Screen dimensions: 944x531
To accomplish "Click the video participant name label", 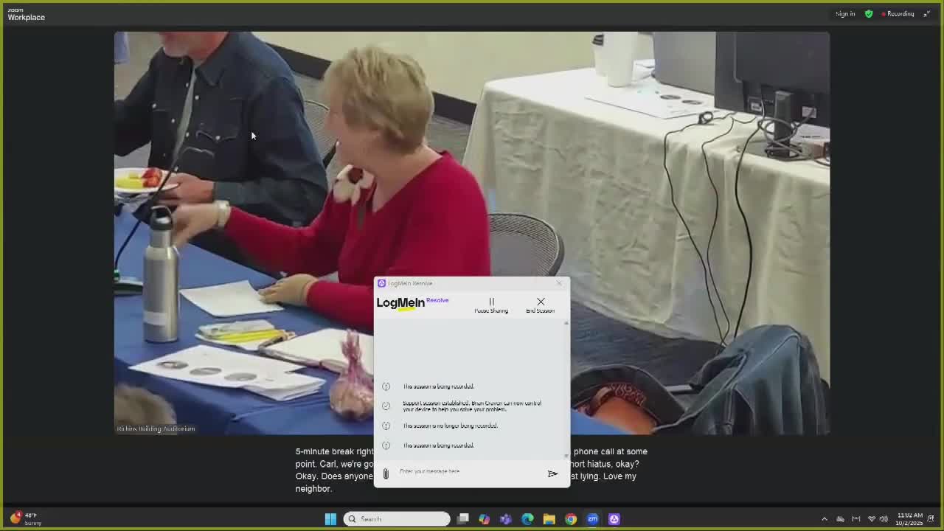I will (x=156, y=428).
